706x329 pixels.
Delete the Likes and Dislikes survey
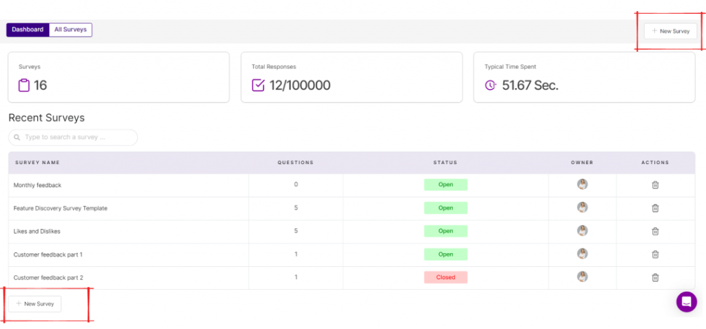[x=655, y=231]
